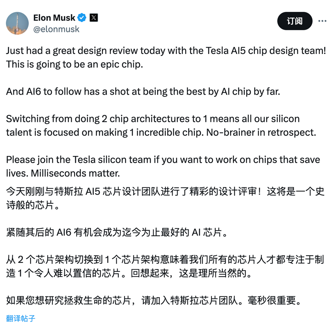Click the Chinese sentence 回想起来，这是理所当然的

[x=191, y=273]
